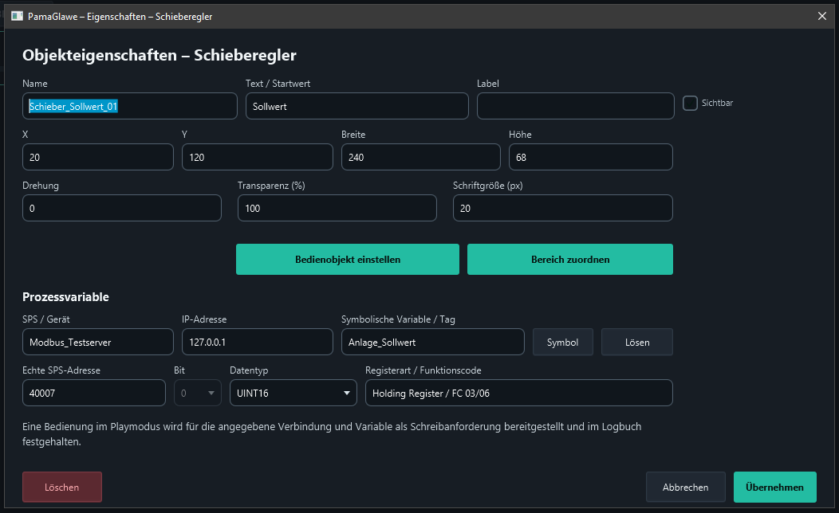Screen dimensions: 839x513
Task: Cancel with the Abbrechen button
Action: pyautogui.click(x=685, y=487)
